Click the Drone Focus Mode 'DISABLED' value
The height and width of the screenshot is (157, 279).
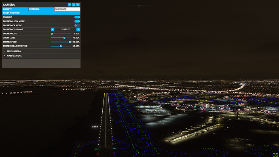click(x=65, y=30)
